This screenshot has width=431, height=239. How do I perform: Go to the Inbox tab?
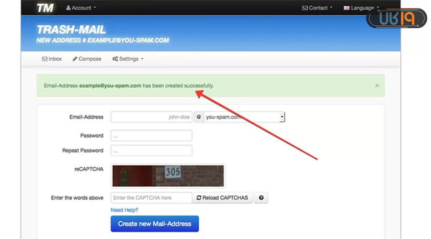point(52,59)
